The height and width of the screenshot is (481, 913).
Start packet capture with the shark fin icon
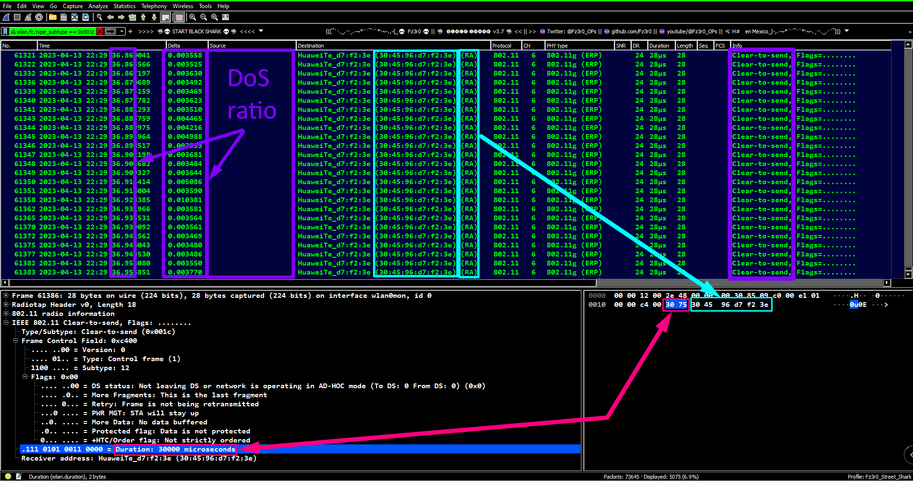[x=6, y=17]
